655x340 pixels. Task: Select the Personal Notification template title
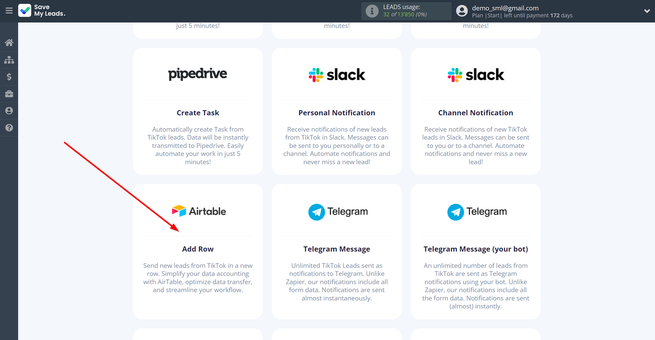[x=337, y=113]
